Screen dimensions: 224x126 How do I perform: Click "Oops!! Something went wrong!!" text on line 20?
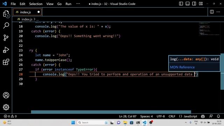(89, 36)
